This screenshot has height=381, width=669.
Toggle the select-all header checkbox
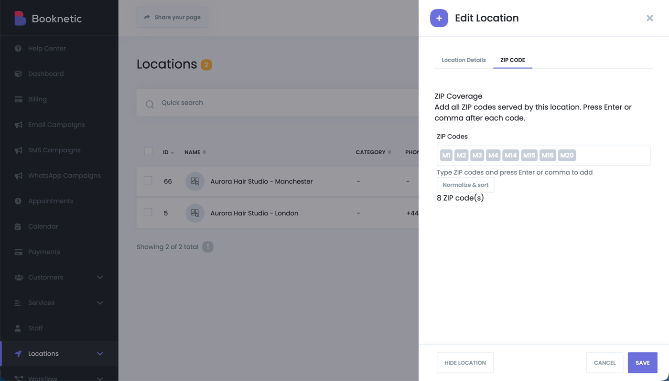click(x=148, y=151)
